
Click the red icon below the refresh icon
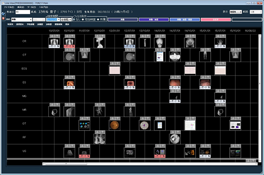[x=3, y=18]
